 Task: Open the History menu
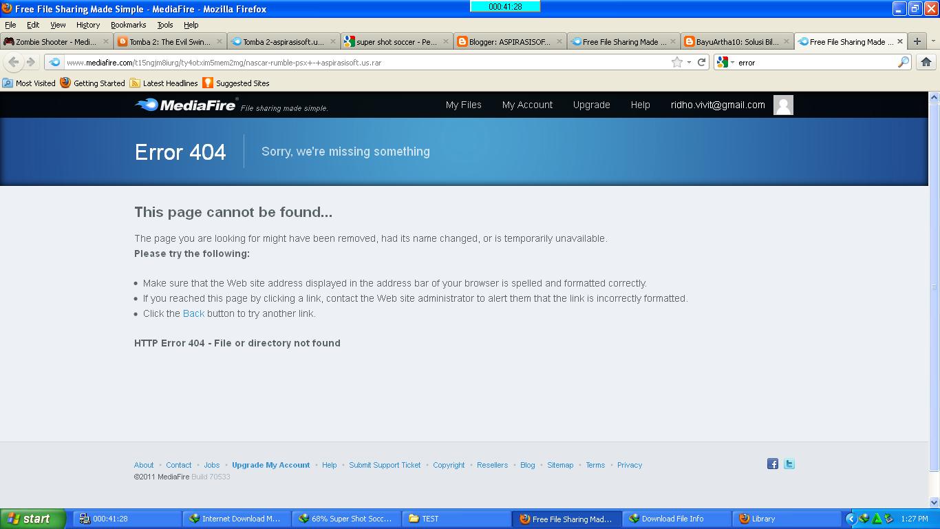coord(88,25)
